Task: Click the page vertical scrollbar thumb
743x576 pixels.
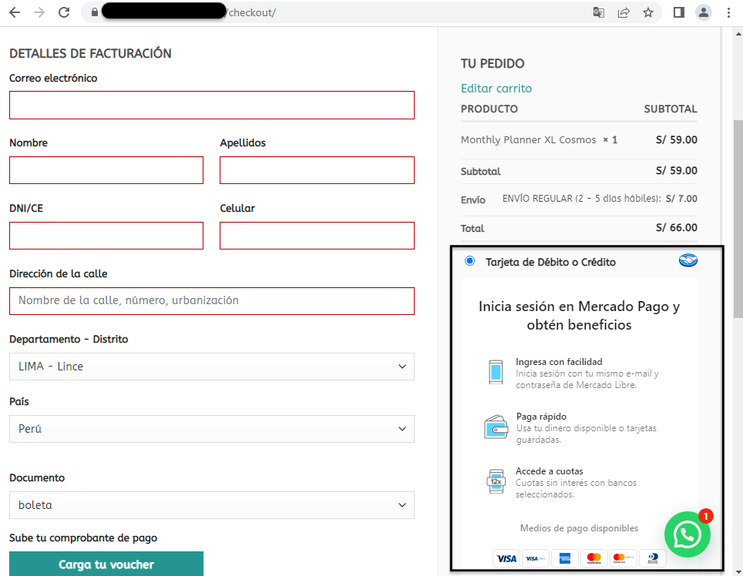Action: 738,219
